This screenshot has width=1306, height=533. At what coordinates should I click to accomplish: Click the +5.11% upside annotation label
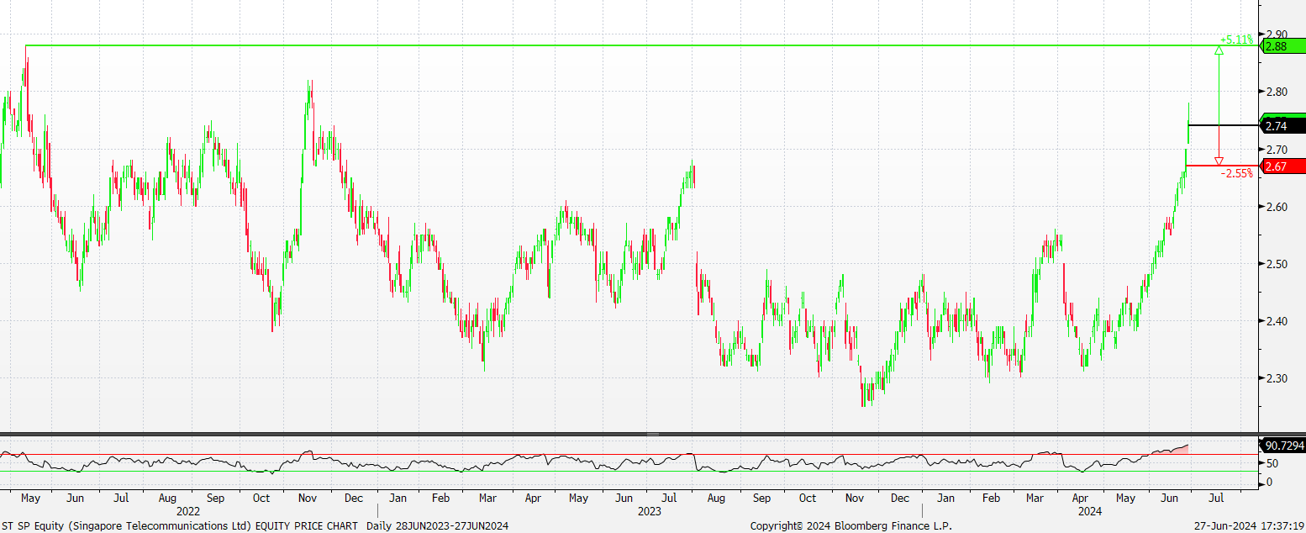1236,39
